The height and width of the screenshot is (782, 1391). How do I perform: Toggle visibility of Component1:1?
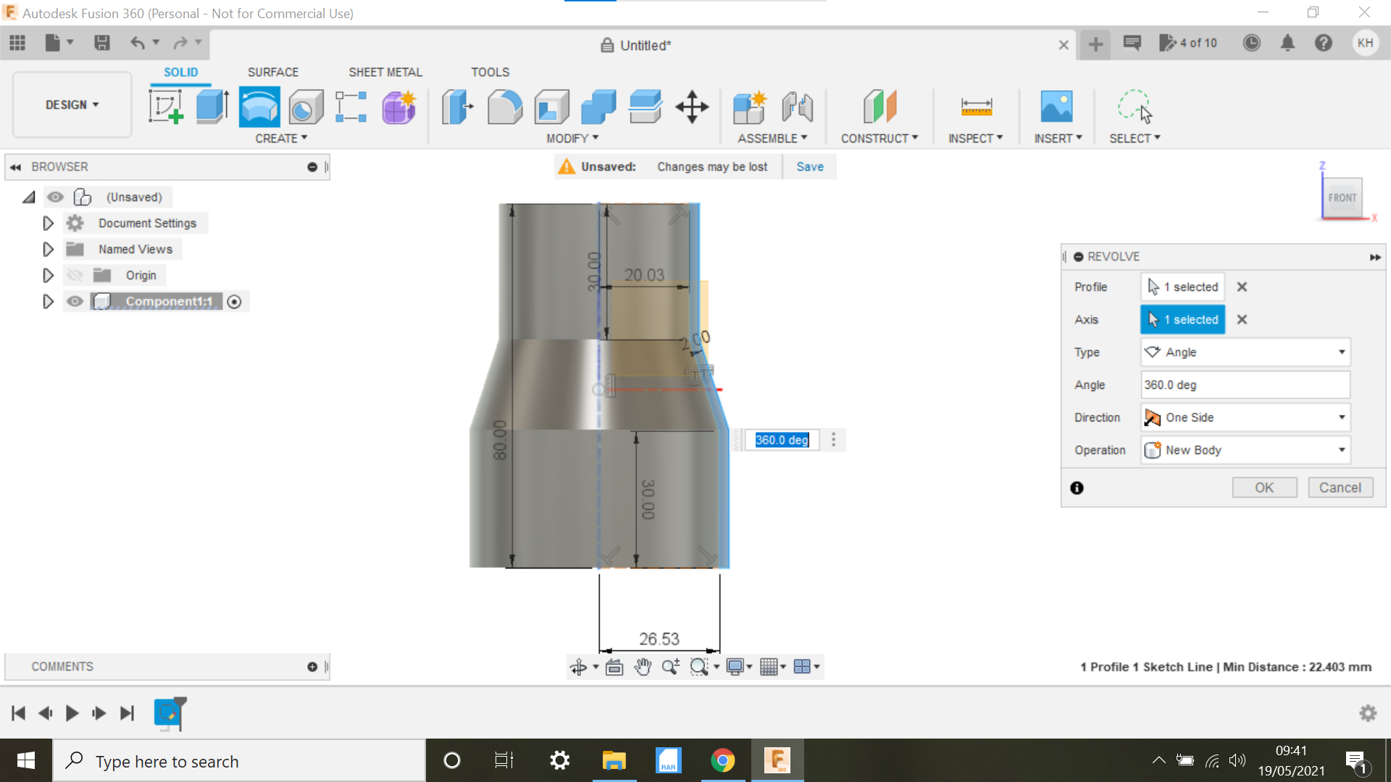click(x=75, y=301)
